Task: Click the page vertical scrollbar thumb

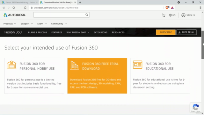Action: [203, 45]
